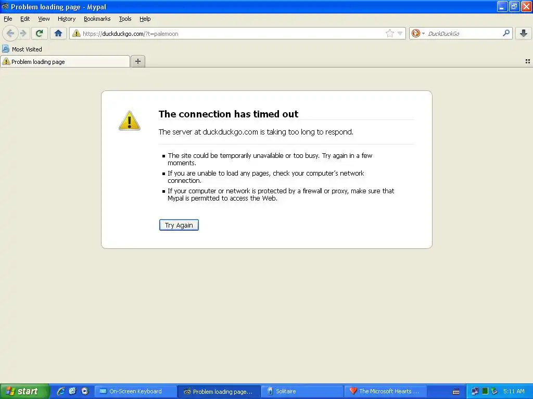Open the Help menu
Image resolution: width=533 pixels, height=399 pixels.
145,19
